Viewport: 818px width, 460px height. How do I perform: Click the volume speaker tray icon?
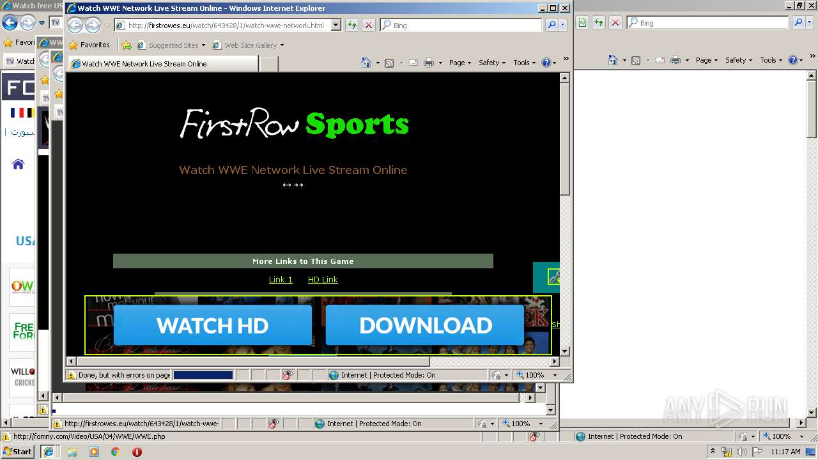coord(741,452)
